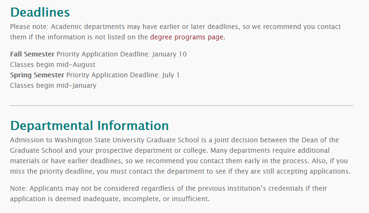Click 'Classes begin mid-August' line

pos(53,65)
